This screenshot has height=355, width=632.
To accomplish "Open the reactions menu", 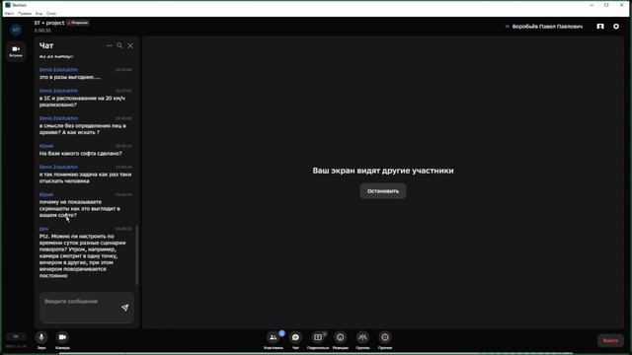I will click(x=340, y=337).
